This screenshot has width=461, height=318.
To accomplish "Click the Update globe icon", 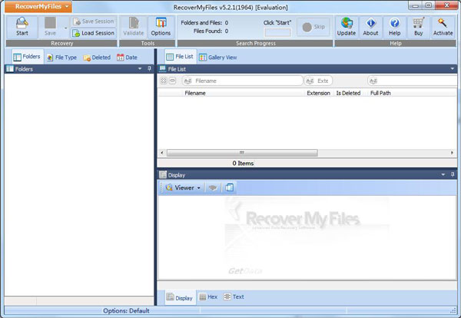I will tap(347, 27).
